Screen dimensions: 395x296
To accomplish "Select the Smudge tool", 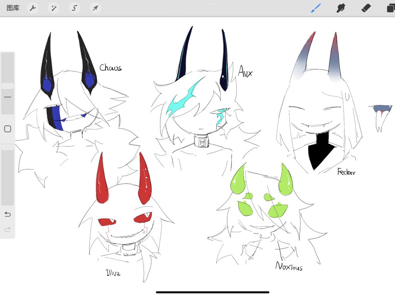I will coord(340,8).
